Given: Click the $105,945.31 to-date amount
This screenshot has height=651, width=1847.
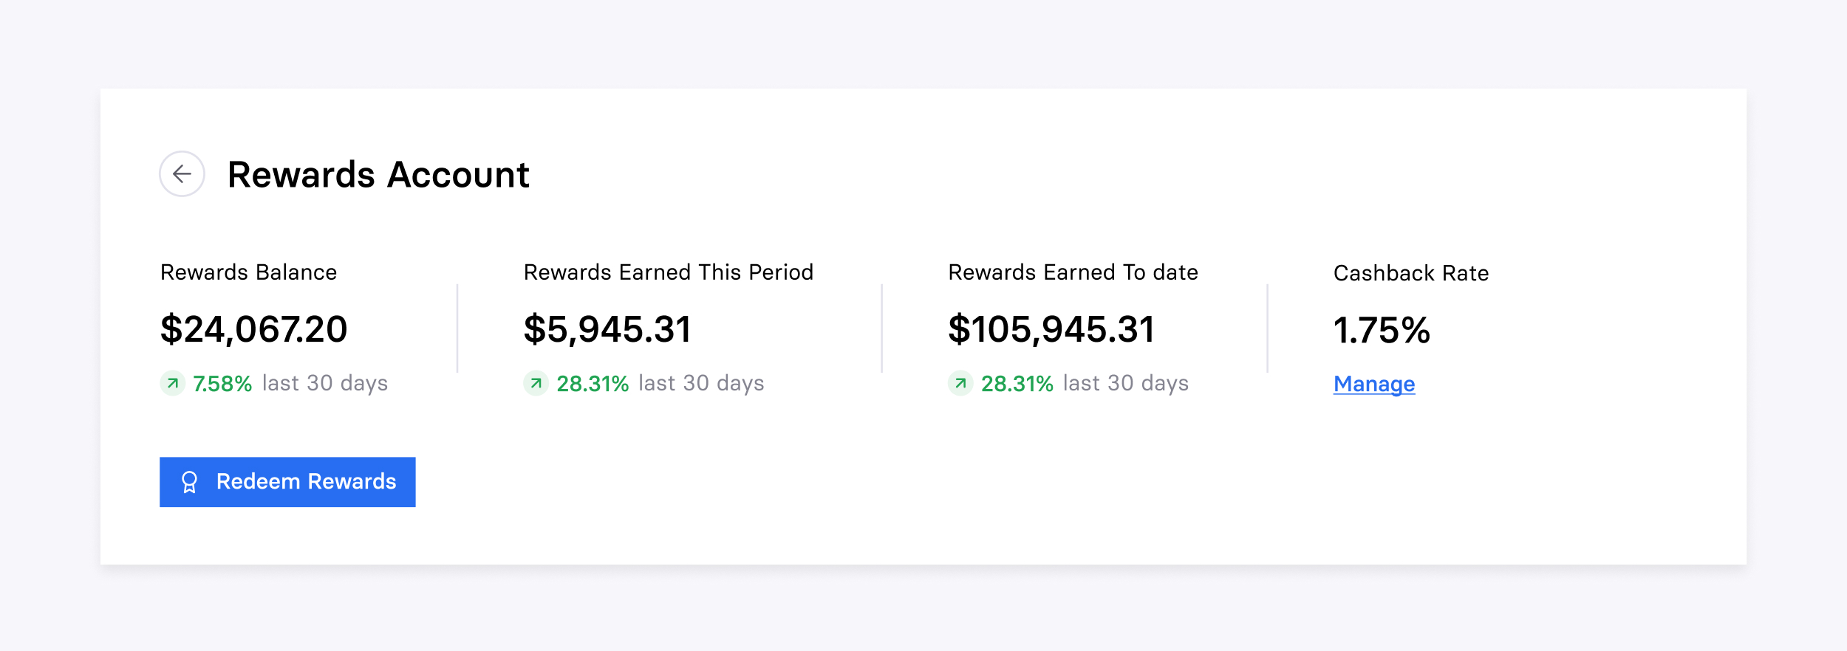Looking at the screenshot, I should pyautogui.click(x=1051, y=329).
